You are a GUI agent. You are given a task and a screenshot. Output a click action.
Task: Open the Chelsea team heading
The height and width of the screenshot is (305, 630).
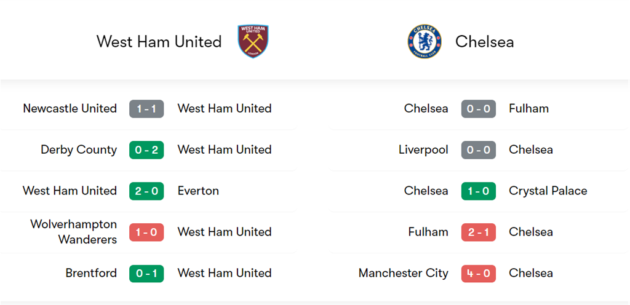tap(484, 42)
